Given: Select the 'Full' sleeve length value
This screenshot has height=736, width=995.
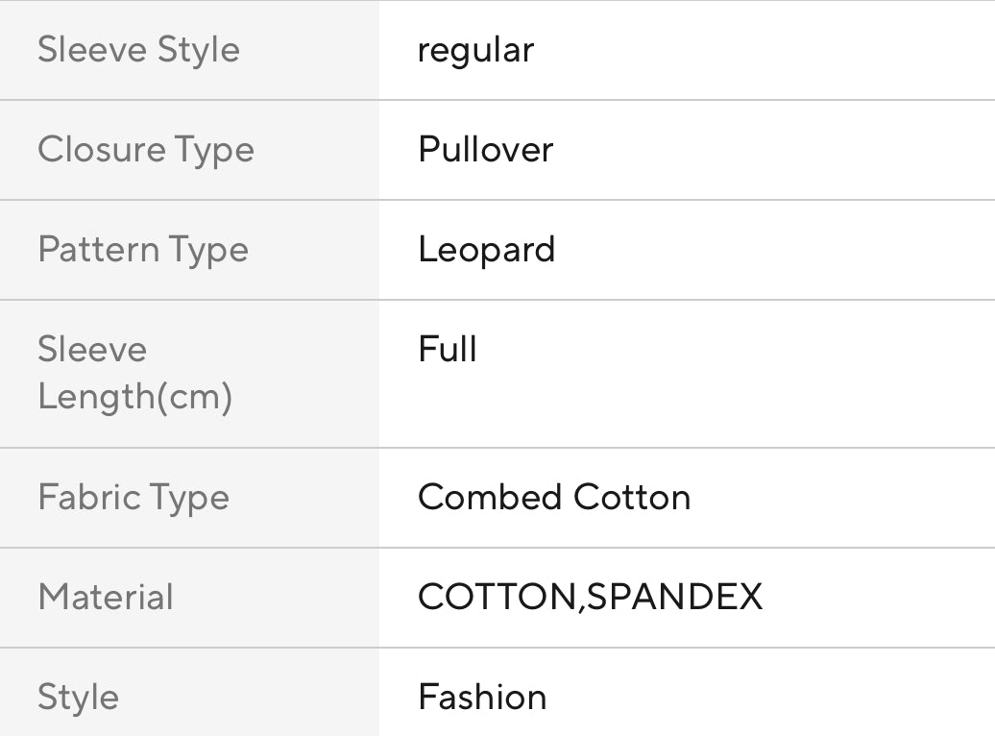Looking at the screenshot, I should pyautogui.click(x=448, y=350).
